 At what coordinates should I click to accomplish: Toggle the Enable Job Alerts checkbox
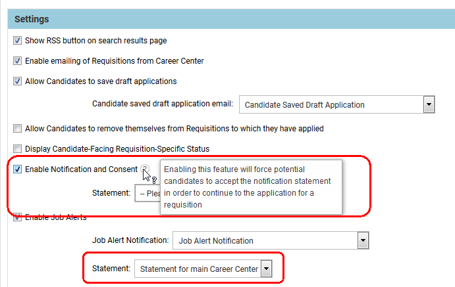click(18, 217)
